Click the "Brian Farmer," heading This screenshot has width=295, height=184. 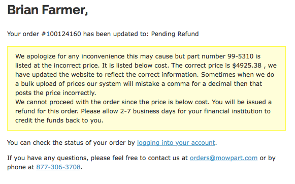pos(48,10)
